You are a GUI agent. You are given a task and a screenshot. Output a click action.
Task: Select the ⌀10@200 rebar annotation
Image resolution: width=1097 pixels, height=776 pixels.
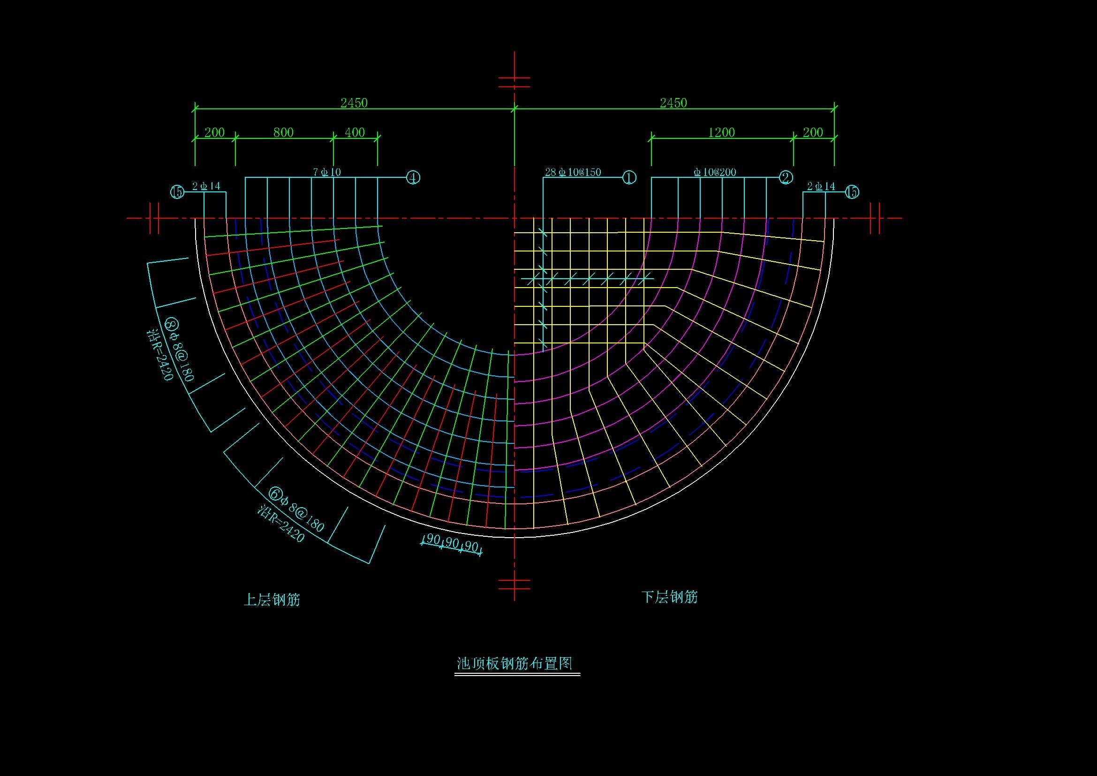pyautogui.click(x=715, y=172)
